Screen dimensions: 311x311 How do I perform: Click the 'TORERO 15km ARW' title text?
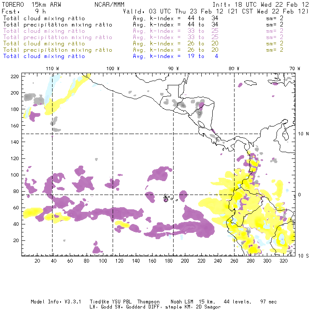pos(32,4)
